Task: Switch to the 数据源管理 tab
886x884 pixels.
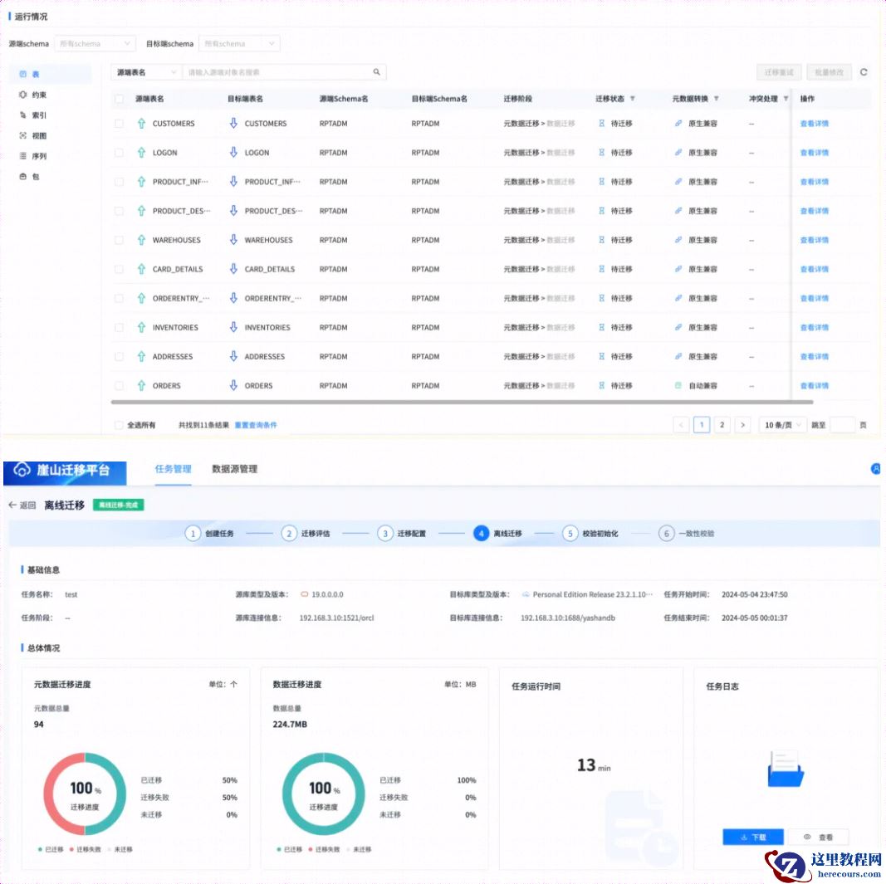Action: 234,469
